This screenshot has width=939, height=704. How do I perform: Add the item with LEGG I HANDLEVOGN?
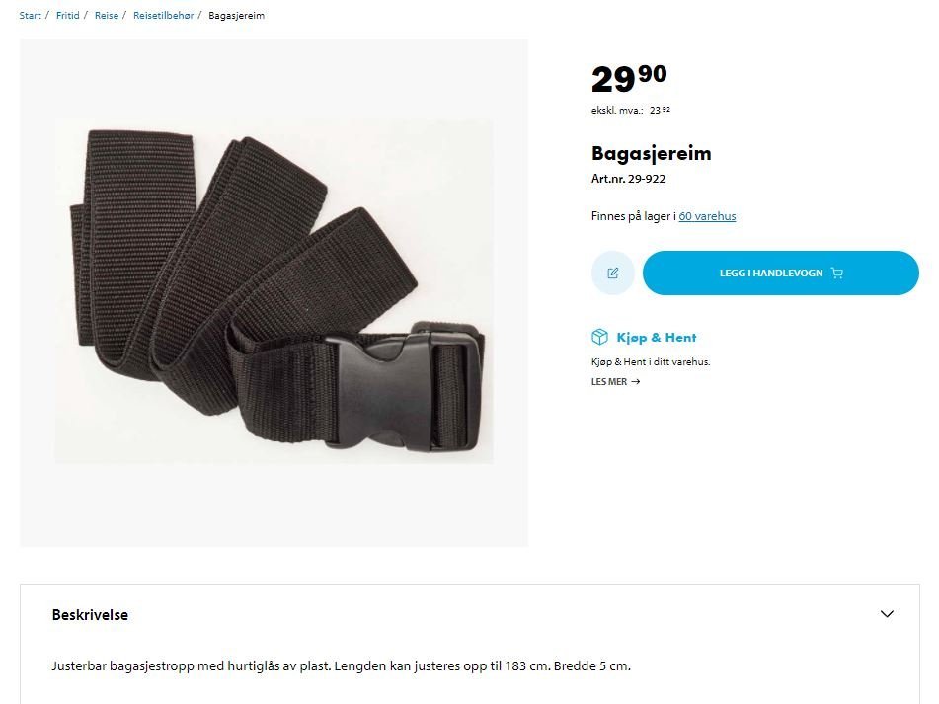pos(781,273)
